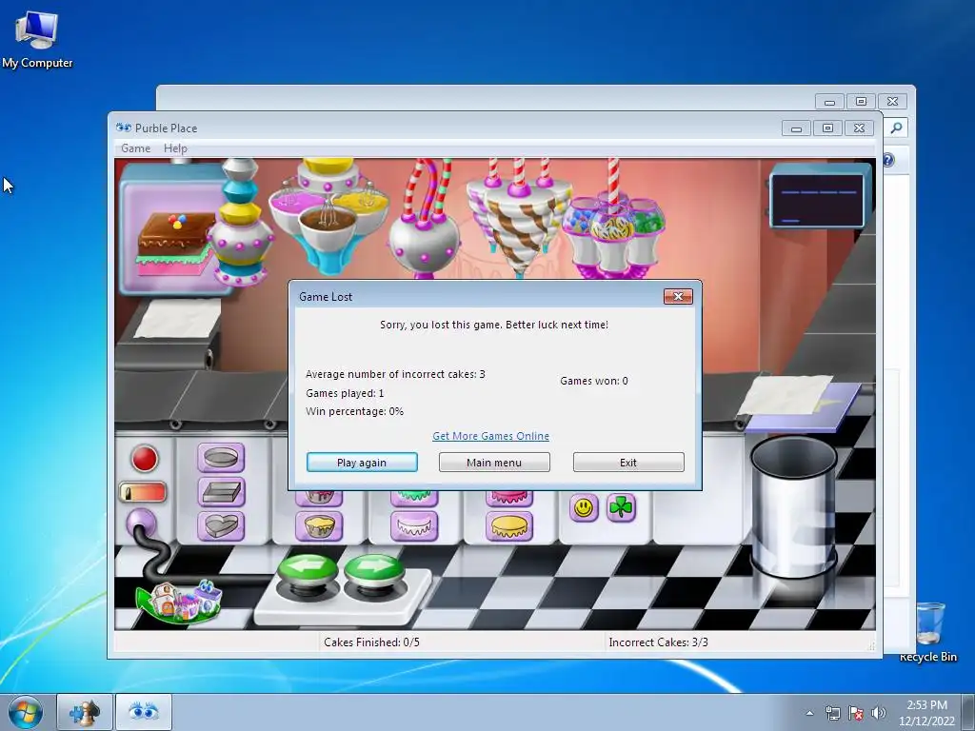Open the Help menu
975x731 pixels.
pos(175,148)
